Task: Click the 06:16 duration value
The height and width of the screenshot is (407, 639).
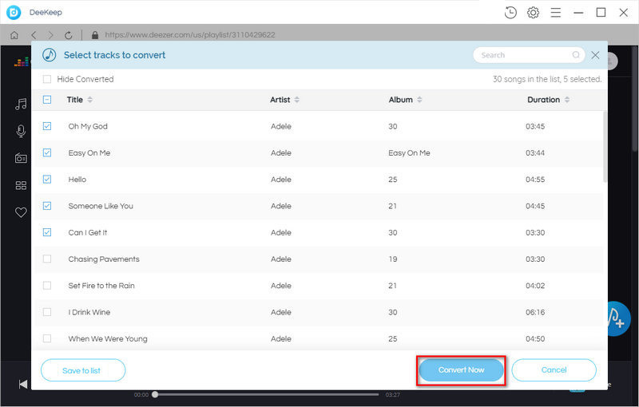Action: click(x=535, y=312)
